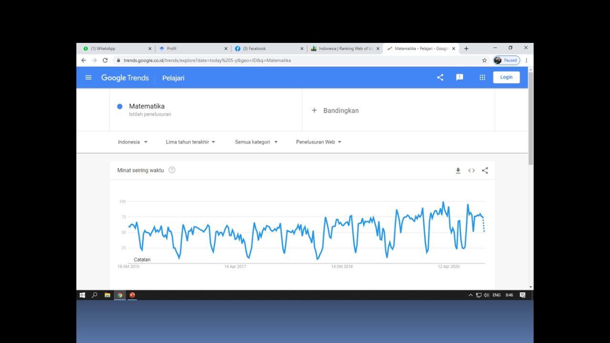Click the Istilah penelusuran subtitle
Viewport: 610px width, 343px height.
150,114
